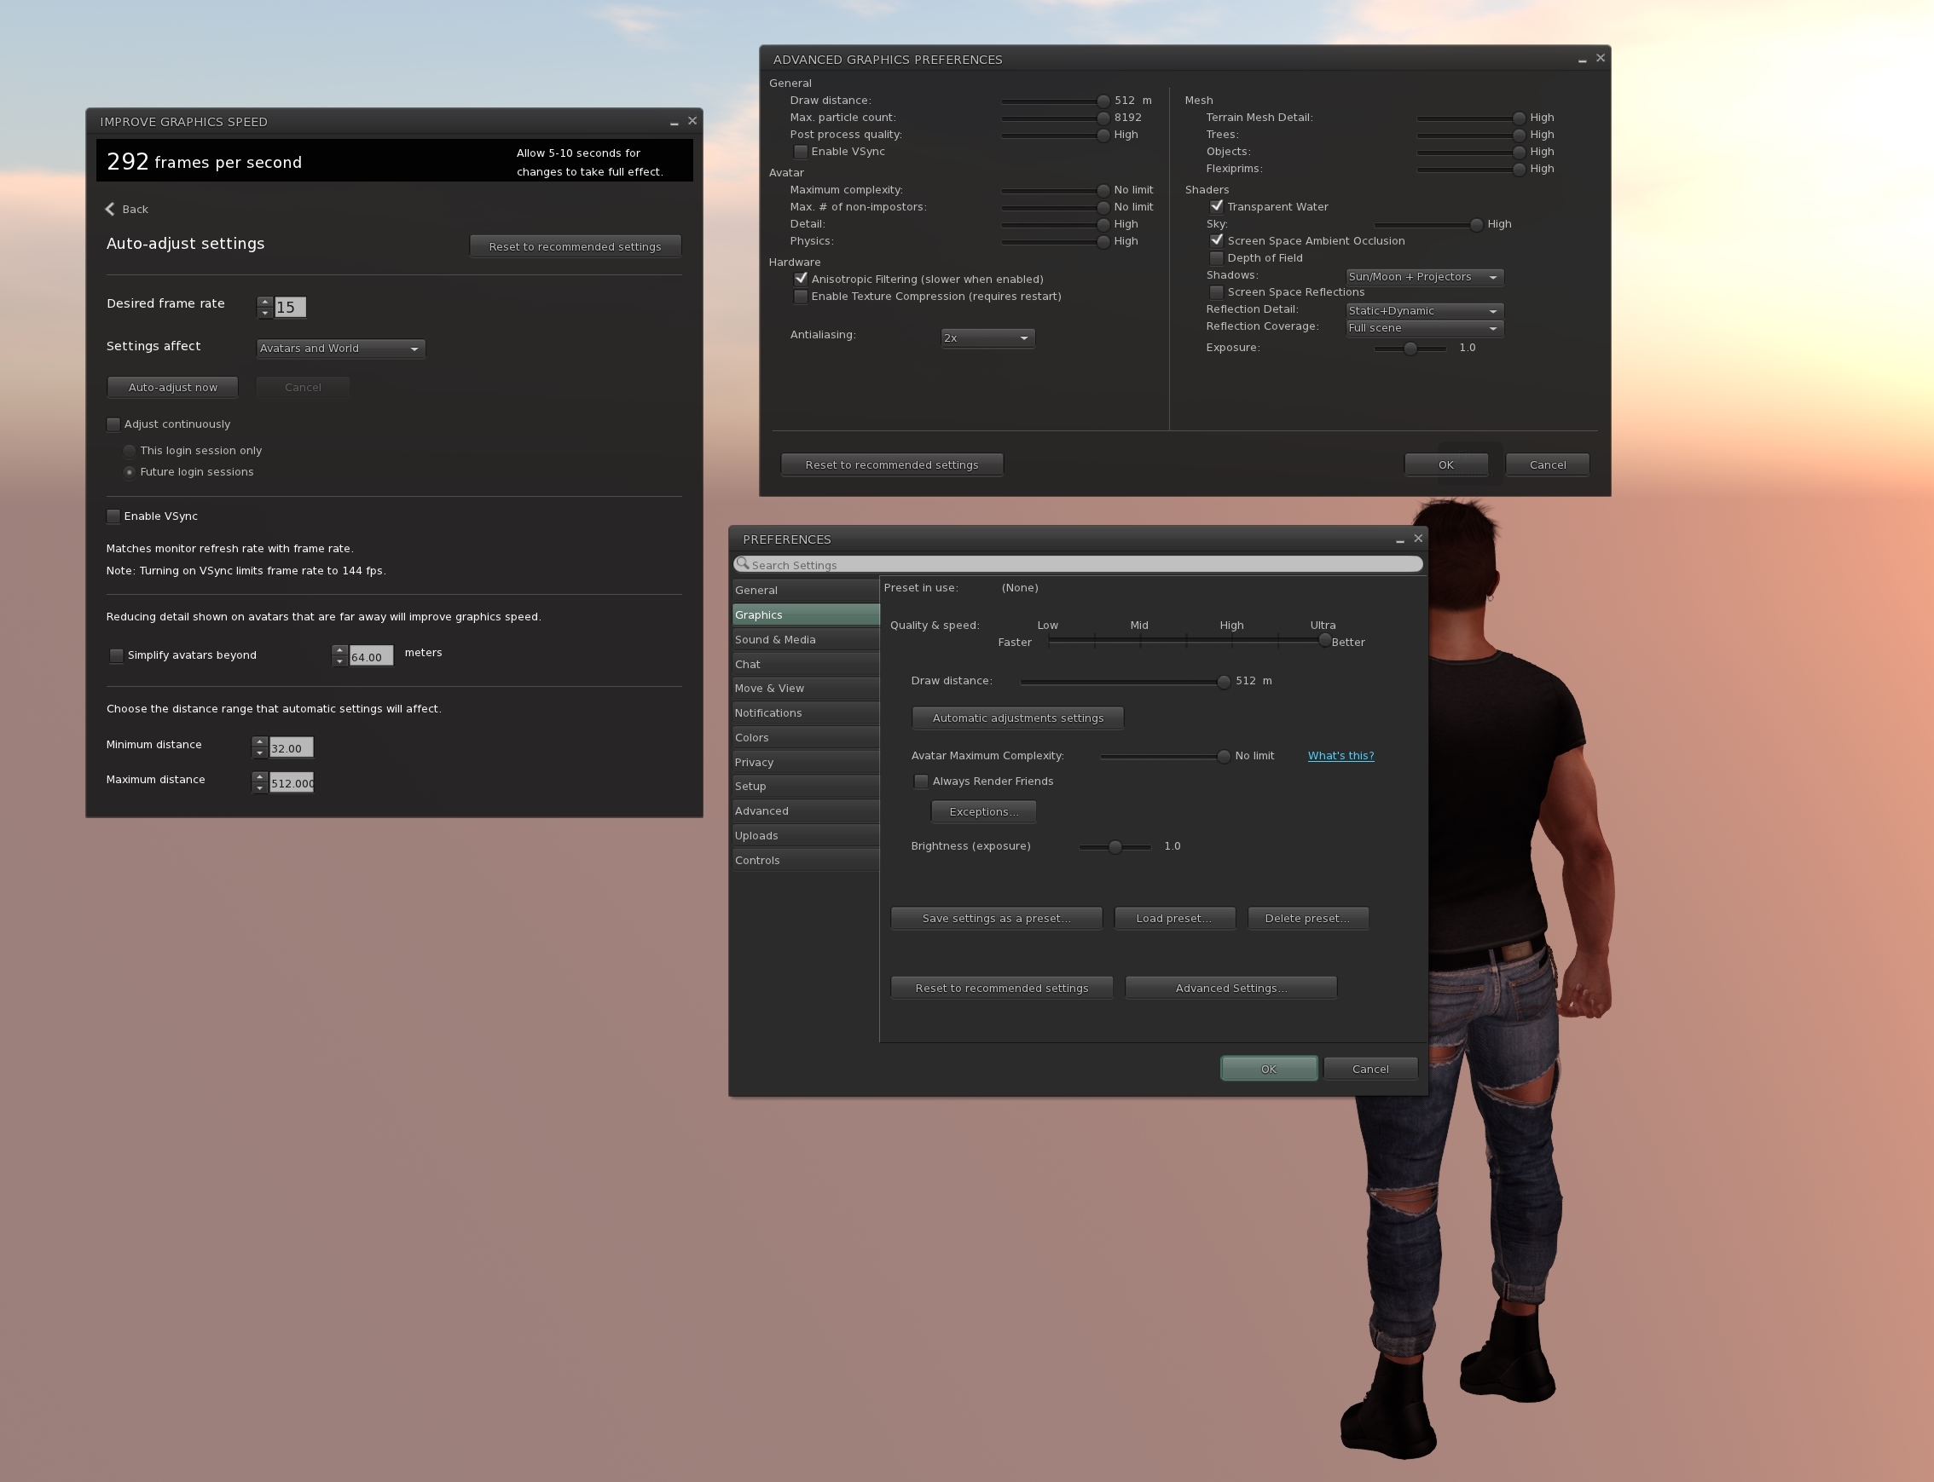Decrease the Maximum distance stepper
The image size is (1934, 1482).
[259, 787]
